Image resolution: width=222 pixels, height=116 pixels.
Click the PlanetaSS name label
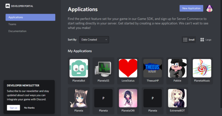pyautogui.click(x=103, y=81)
